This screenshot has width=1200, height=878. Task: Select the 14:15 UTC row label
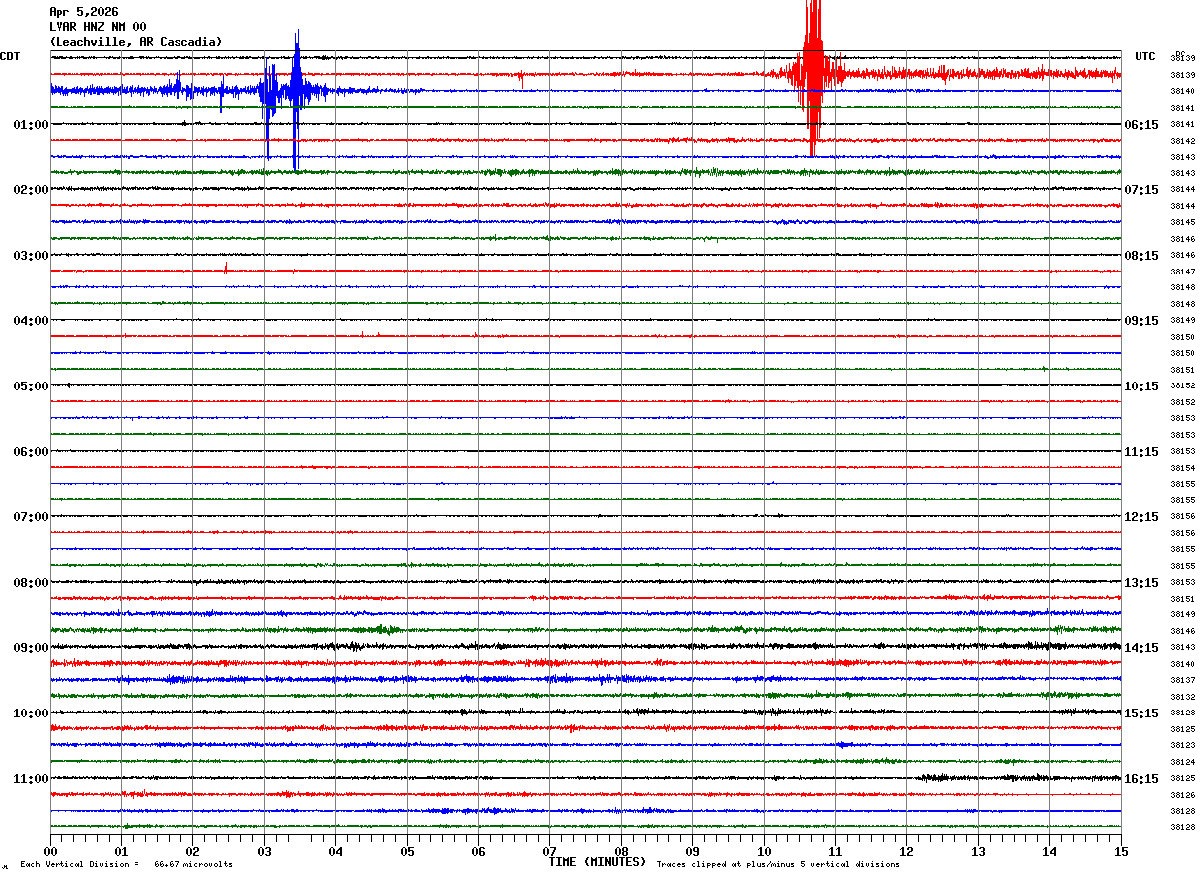(1140, 648)
